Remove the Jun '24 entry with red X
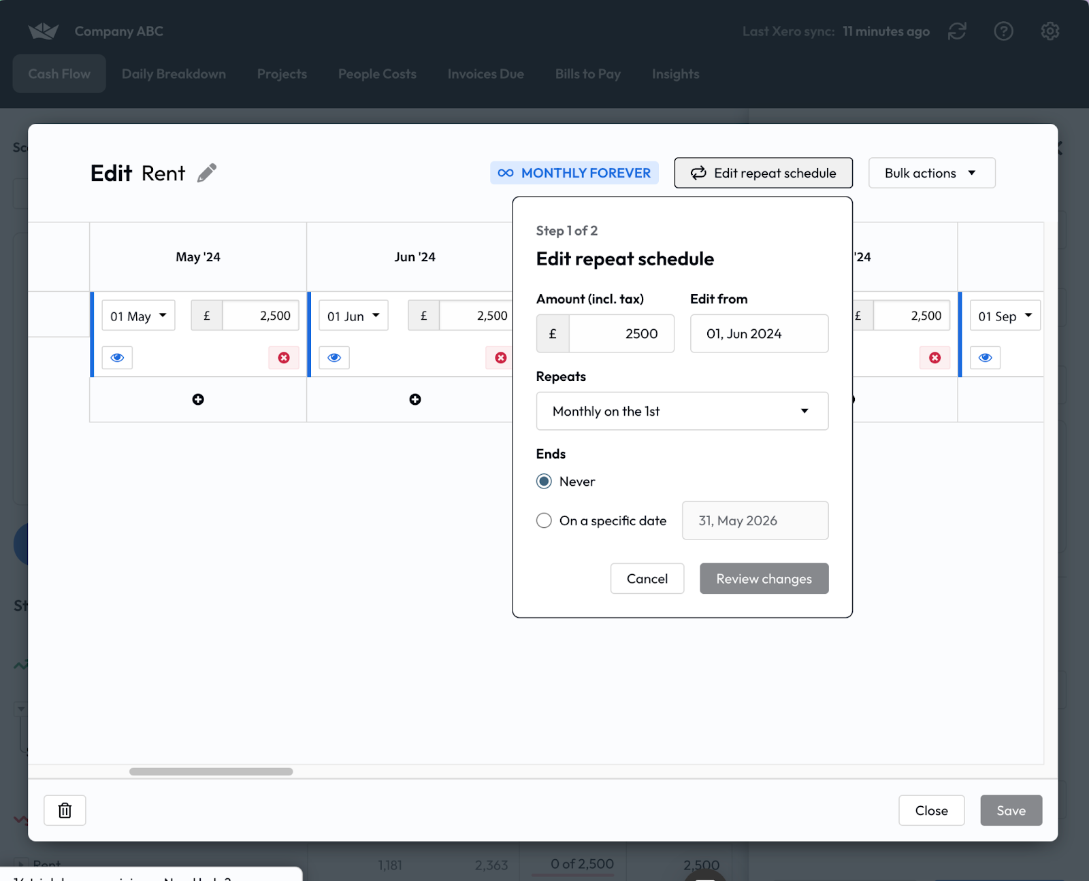Viewport: 1089px width, 881px height. click(500, 358)
